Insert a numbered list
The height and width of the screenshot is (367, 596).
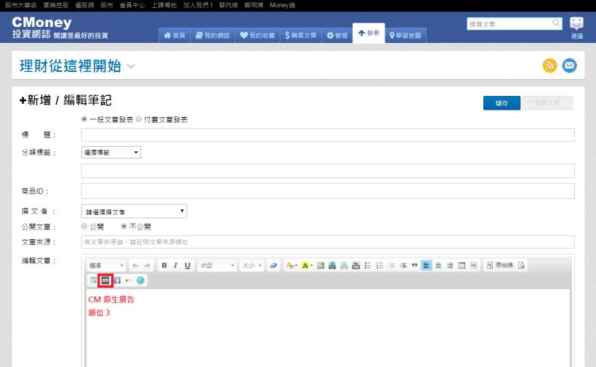pyautogui.click(x=379, y=265)
